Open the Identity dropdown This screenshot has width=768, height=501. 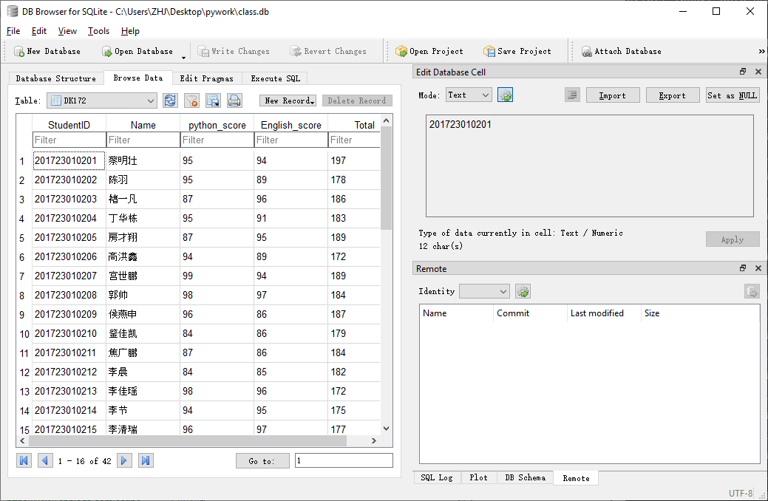484,291
